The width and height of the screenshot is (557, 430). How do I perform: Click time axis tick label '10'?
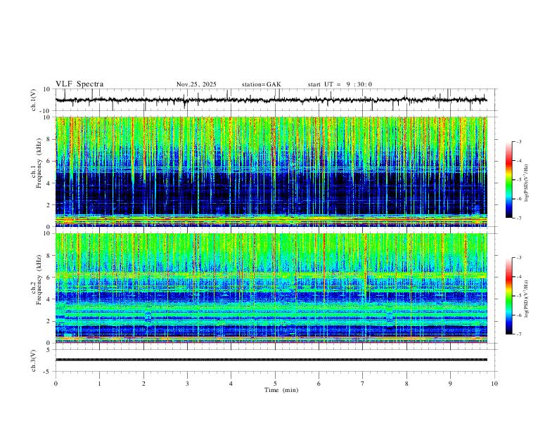[x=494, y=384]
